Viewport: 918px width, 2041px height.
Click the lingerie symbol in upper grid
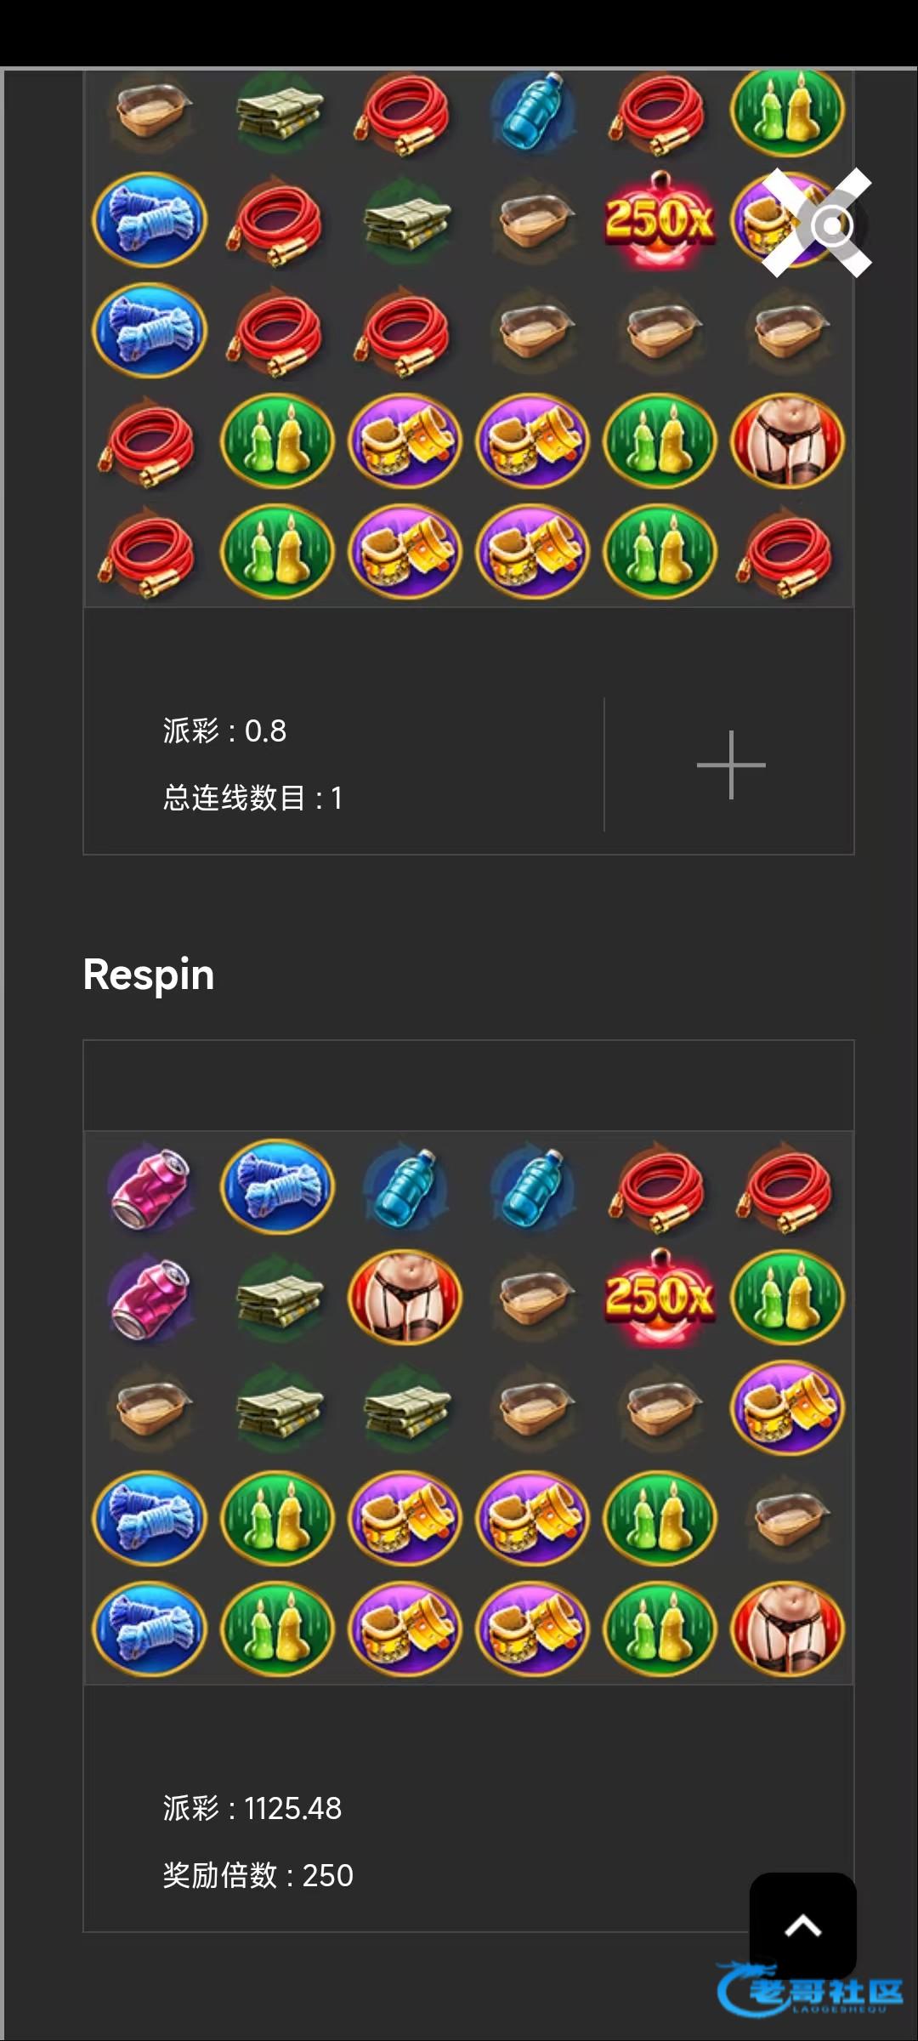click(788, 441)
